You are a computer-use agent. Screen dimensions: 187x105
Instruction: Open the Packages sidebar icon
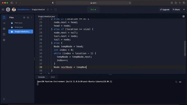point(4,29)
